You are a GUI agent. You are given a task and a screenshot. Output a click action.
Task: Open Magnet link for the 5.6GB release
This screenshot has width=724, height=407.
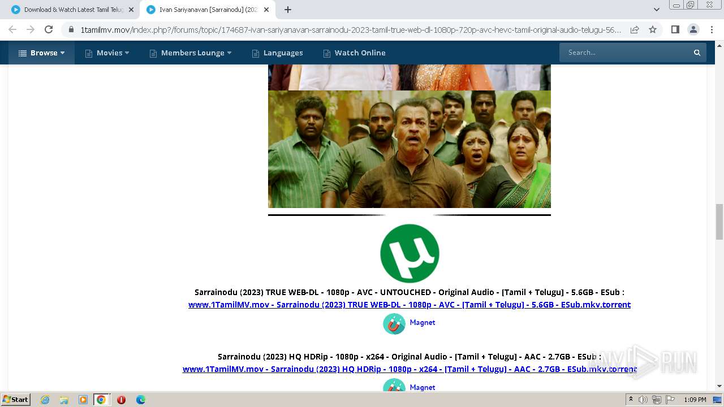(423, 322)
